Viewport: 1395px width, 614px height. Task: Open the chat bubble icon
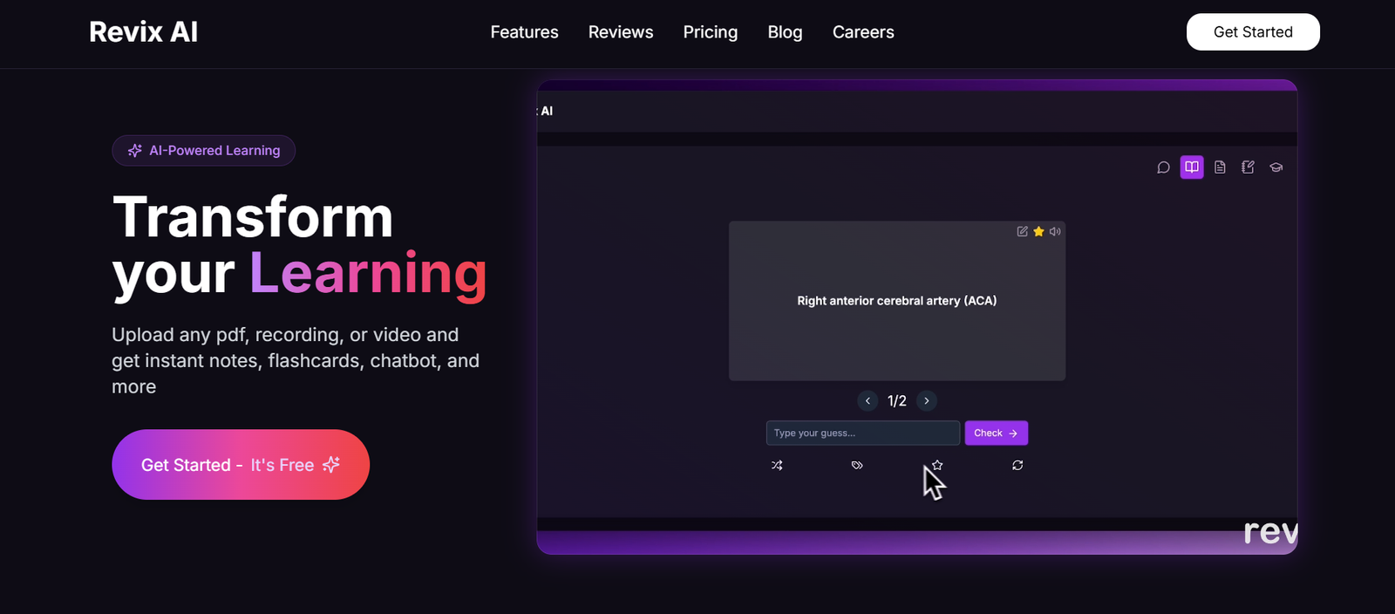1163,167
